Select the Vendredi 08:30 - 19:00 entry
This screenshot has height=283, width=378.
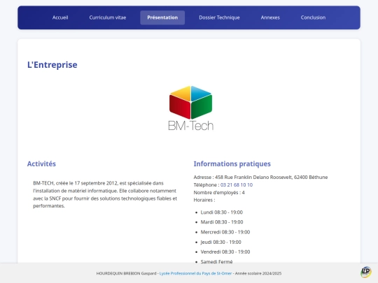tap(225, 252)
